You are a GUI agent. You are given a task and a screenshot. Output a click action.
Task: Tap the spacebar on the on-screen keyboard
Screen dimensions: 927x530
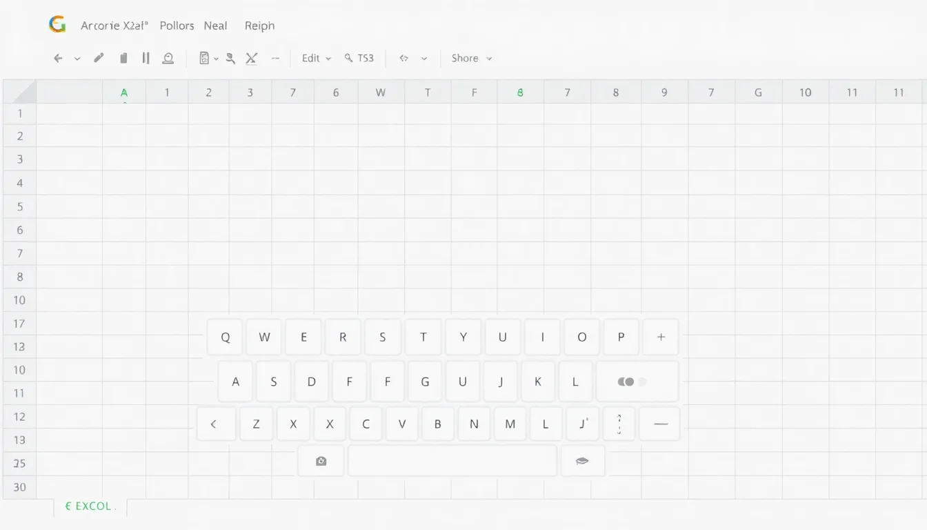coord(452,461)
